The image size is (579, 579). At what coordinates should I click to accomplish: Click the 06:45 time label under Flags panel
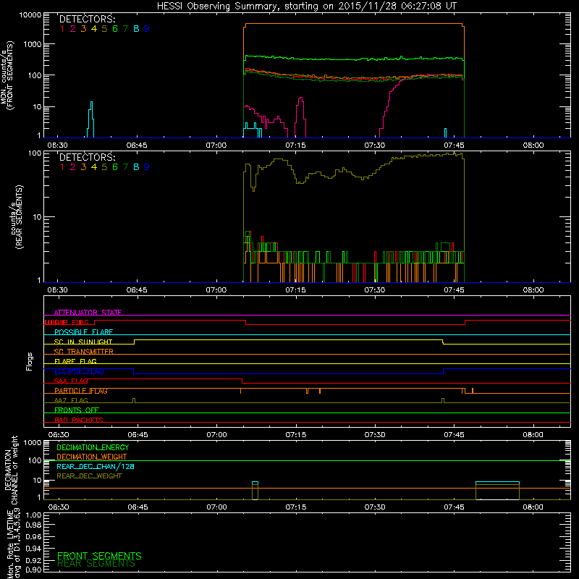coord(138,435)
